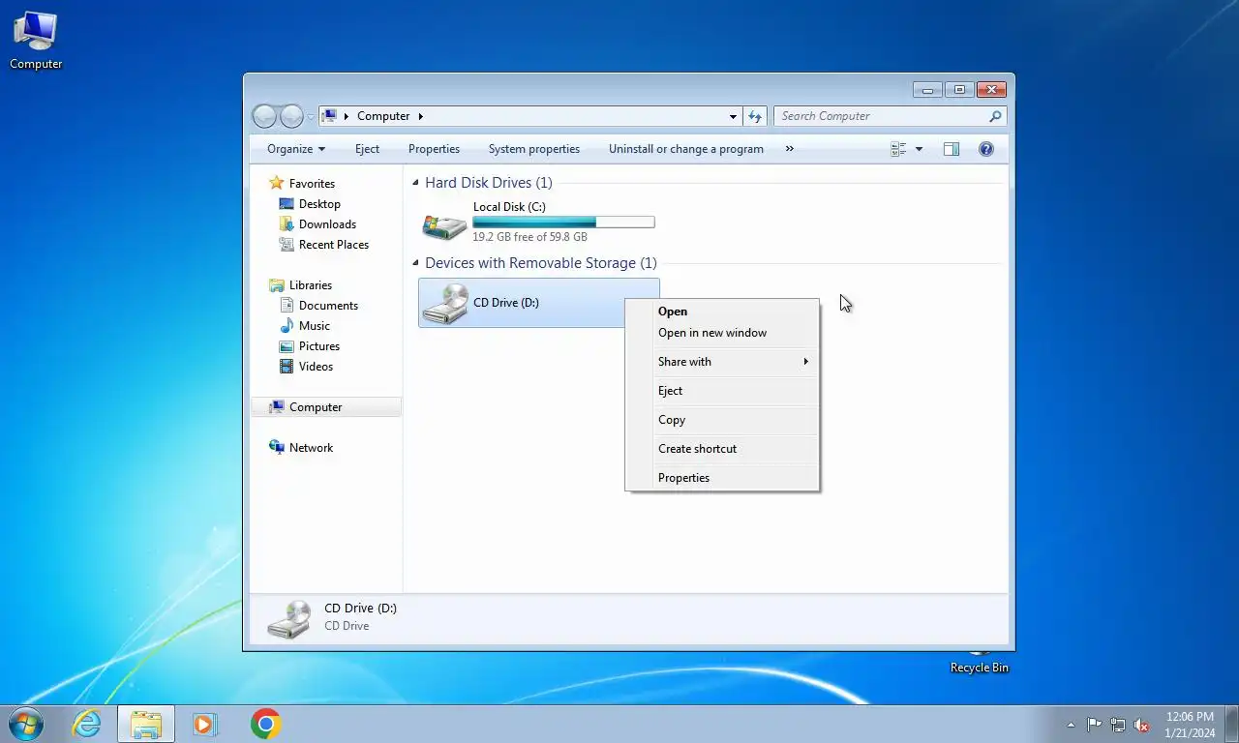Image resolution: width=1239 pixels, height=743 pixels.
Task: Launch Google Chrome from the taskbar
Action: pyautogui.click(x=265, y=724)
